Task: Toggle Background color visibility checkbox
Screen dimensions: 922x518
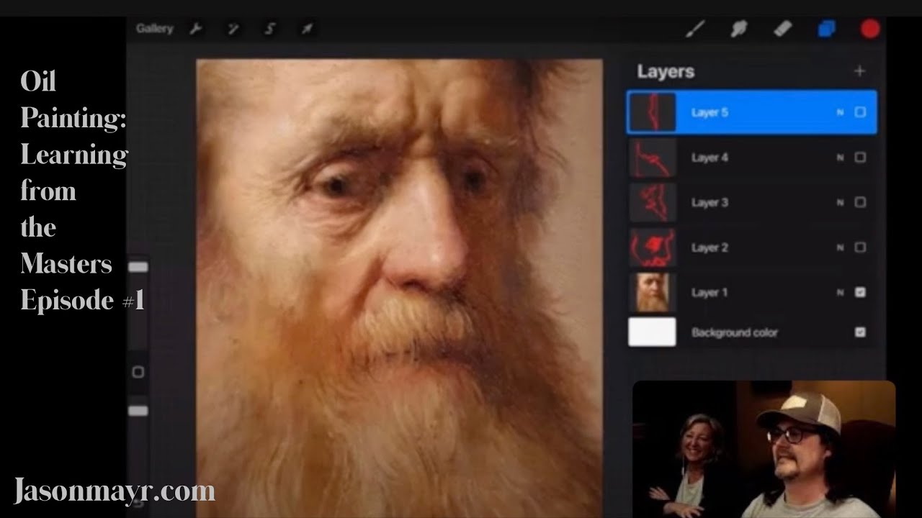Action: (x=860, y=332)
